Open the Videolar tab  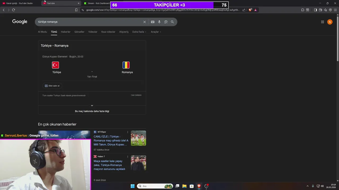click(x=93, y=32)
